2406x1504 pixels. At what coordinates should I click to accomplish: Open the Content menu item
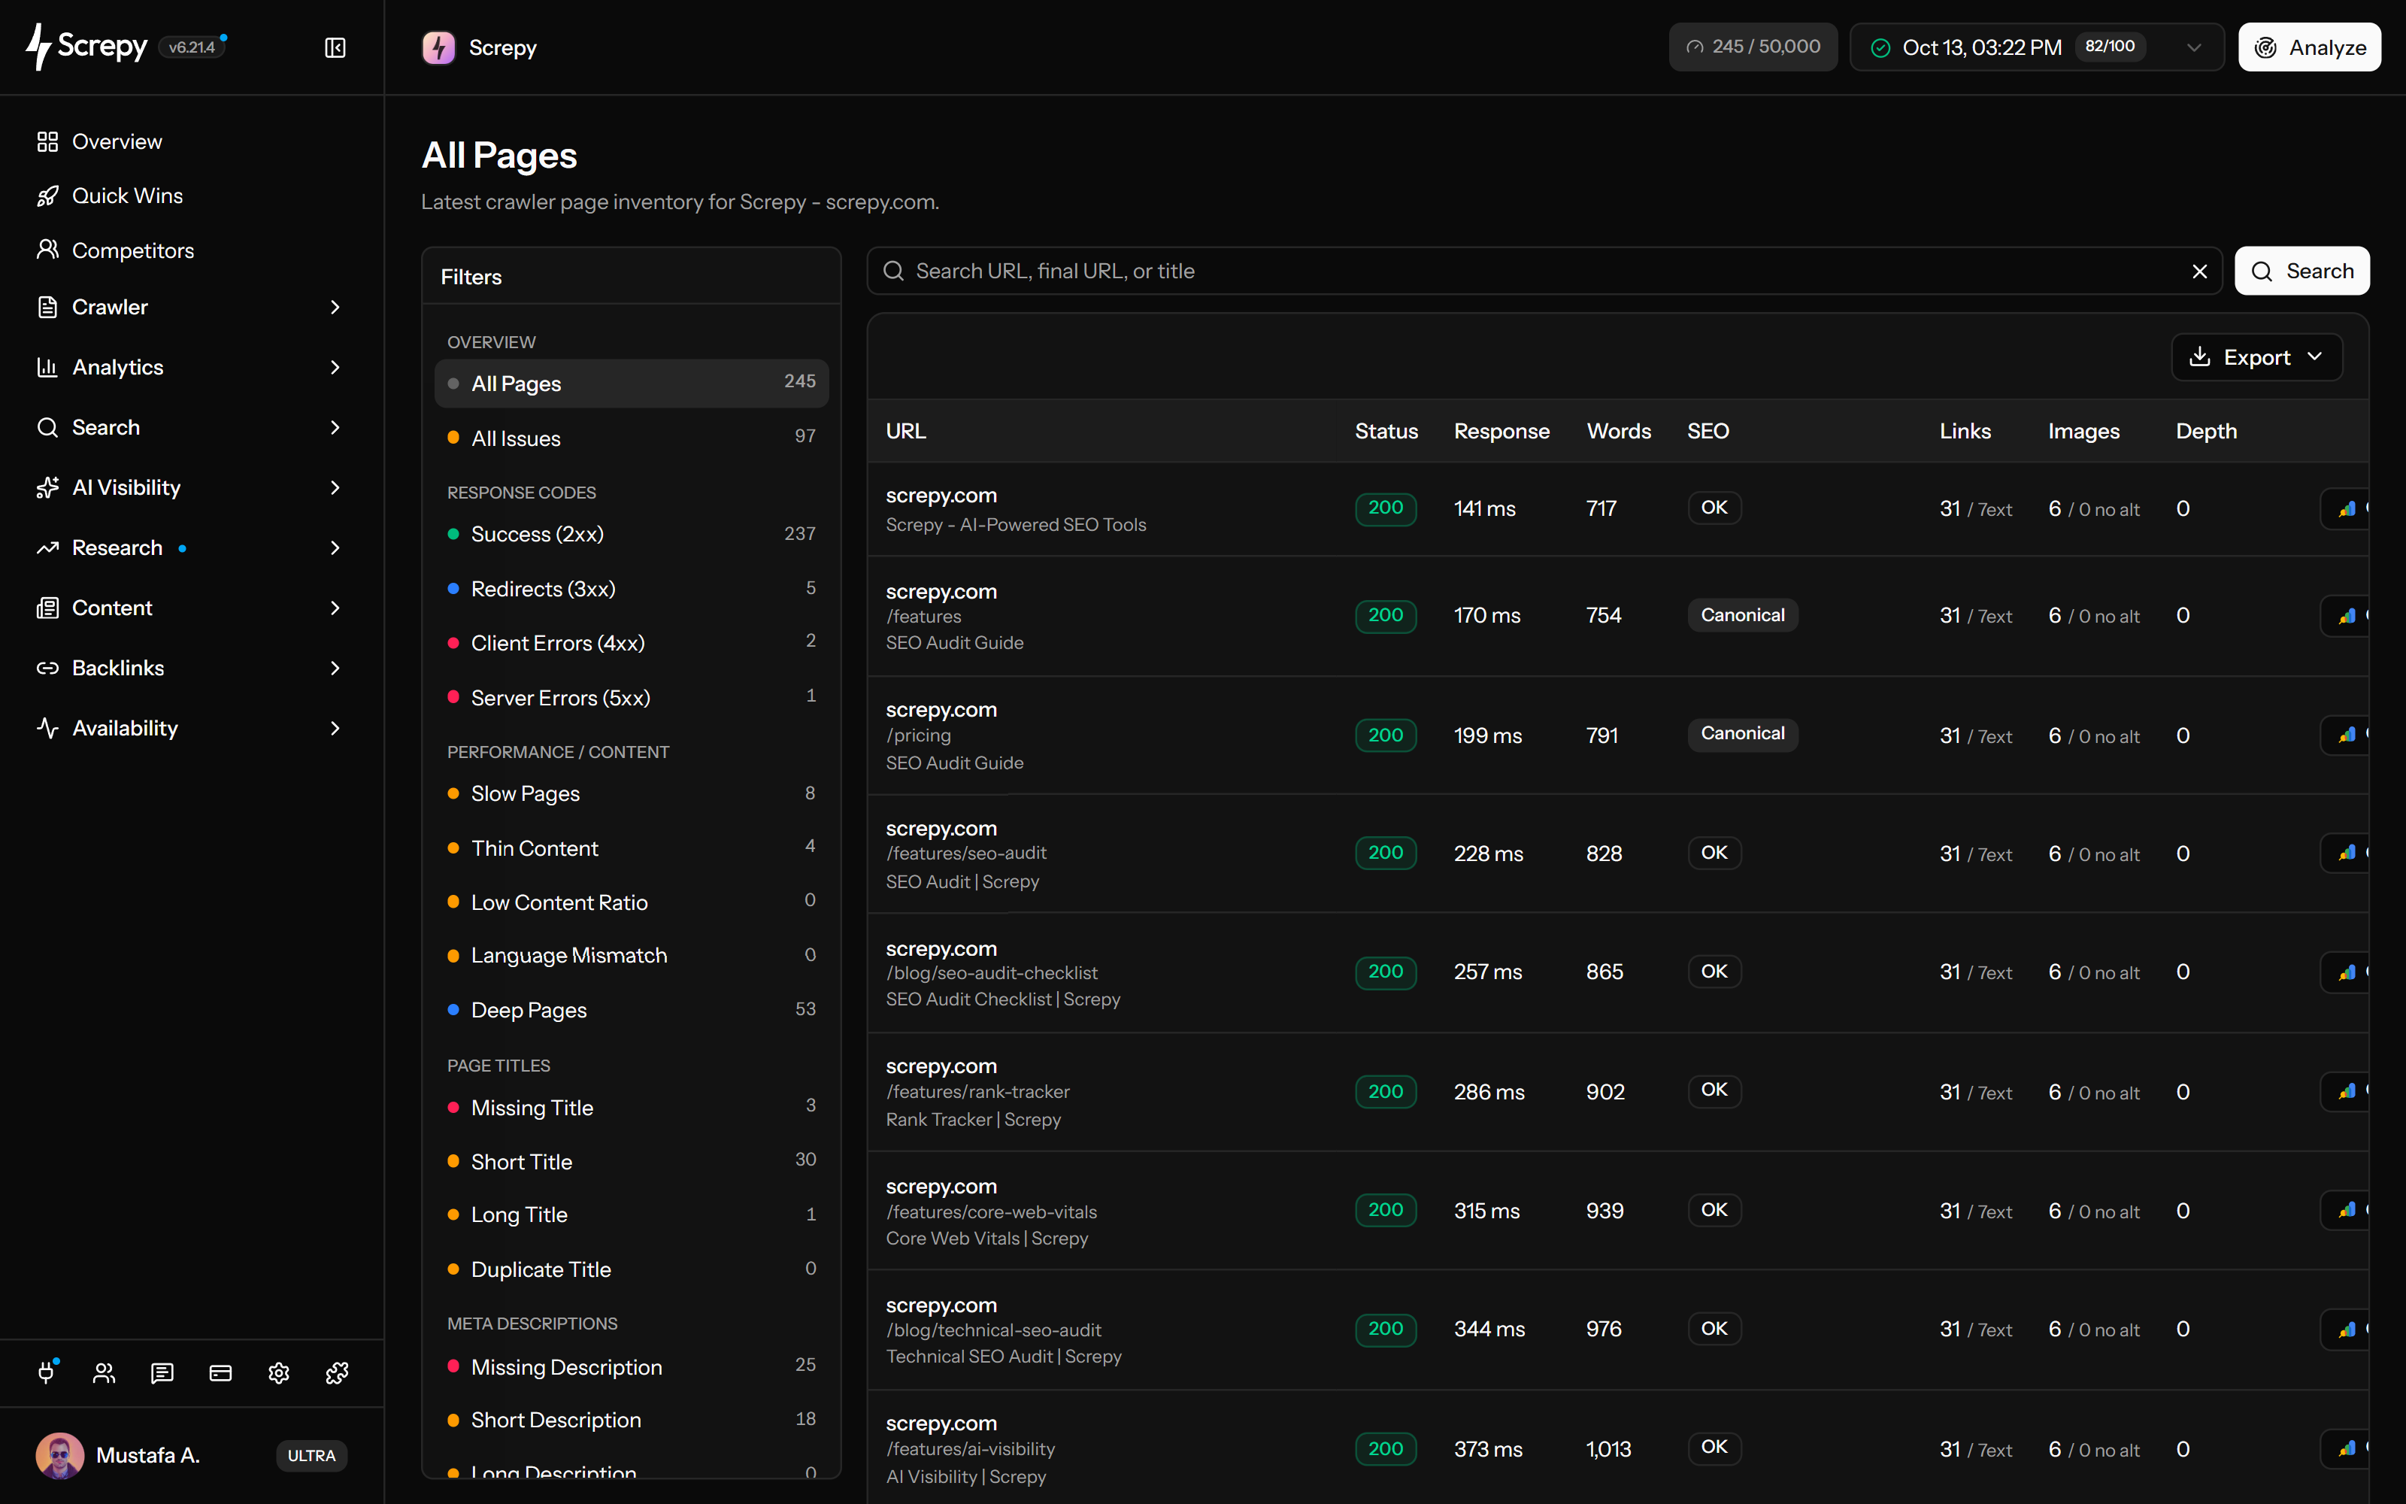(191, 608)
